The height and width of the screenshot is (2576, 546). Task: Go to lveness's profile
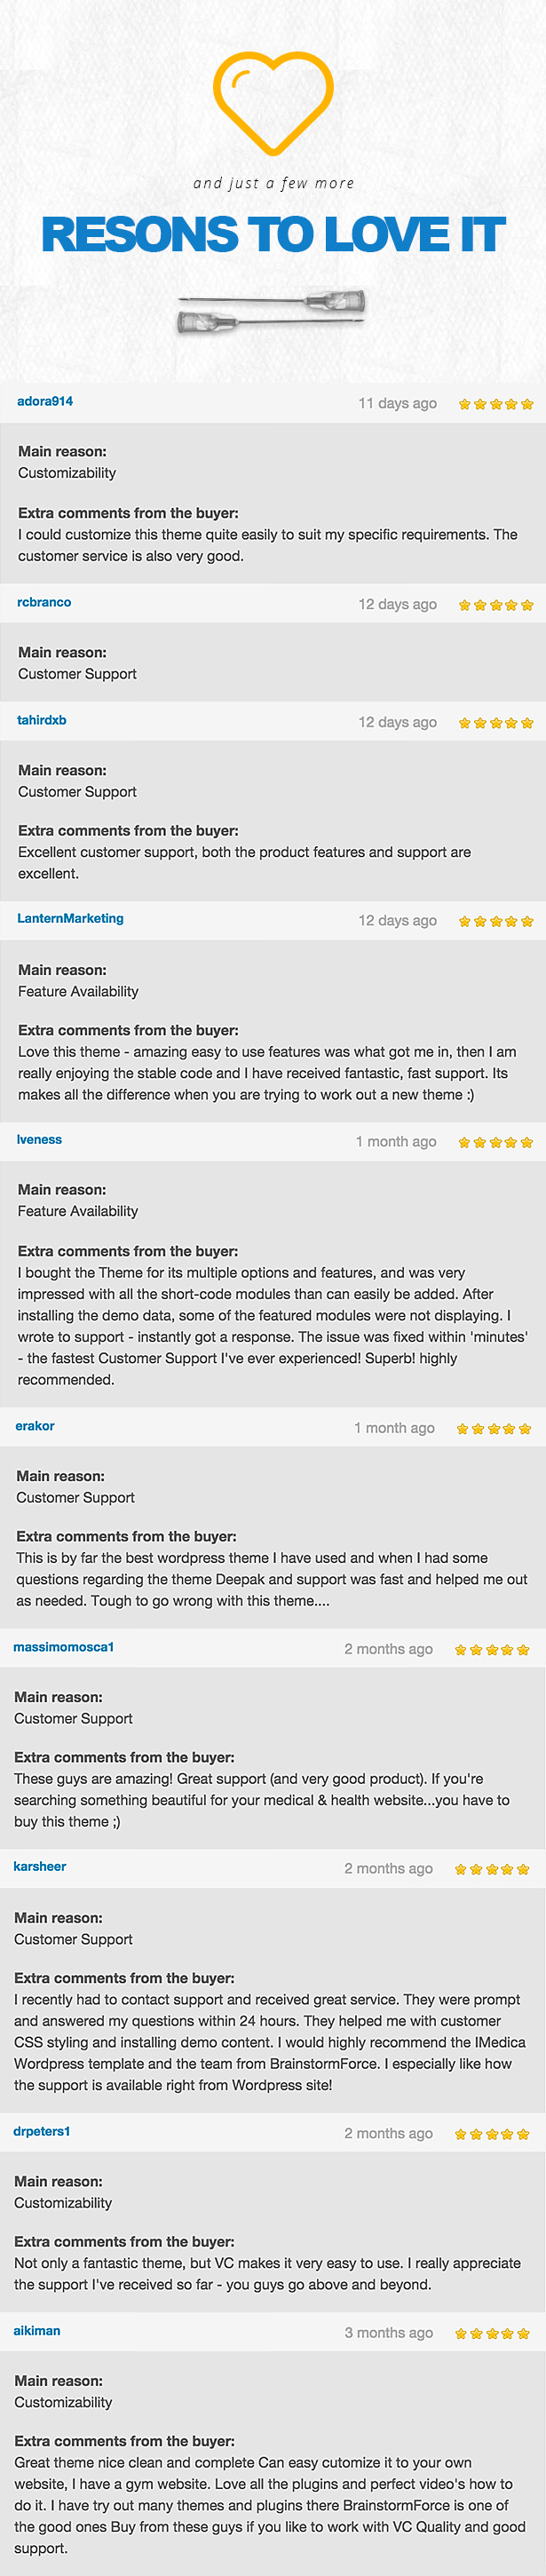pos(39,1139)
